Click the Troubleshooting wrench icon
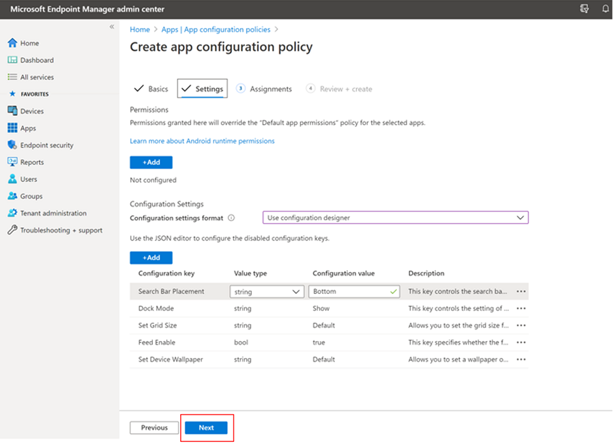Image resolution: width=614 pixels, height=444 pixels. pos(12,230)
